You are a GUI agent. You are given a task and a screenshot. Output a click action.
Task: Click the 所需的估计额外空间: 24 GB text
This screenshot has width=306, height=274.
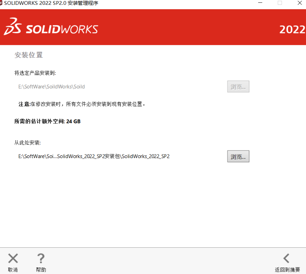pos(47,121)
